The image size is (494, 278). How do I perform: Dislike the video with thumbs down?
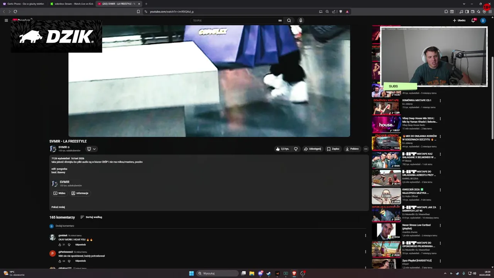click(296, 149)
